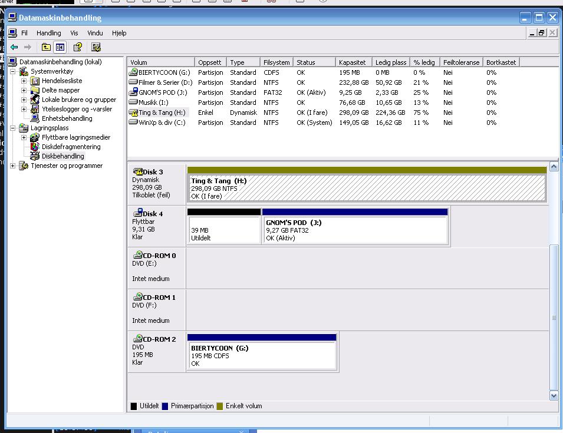Open the Fil menu
This screenshot has width=563, height=433.
(24, 33)
